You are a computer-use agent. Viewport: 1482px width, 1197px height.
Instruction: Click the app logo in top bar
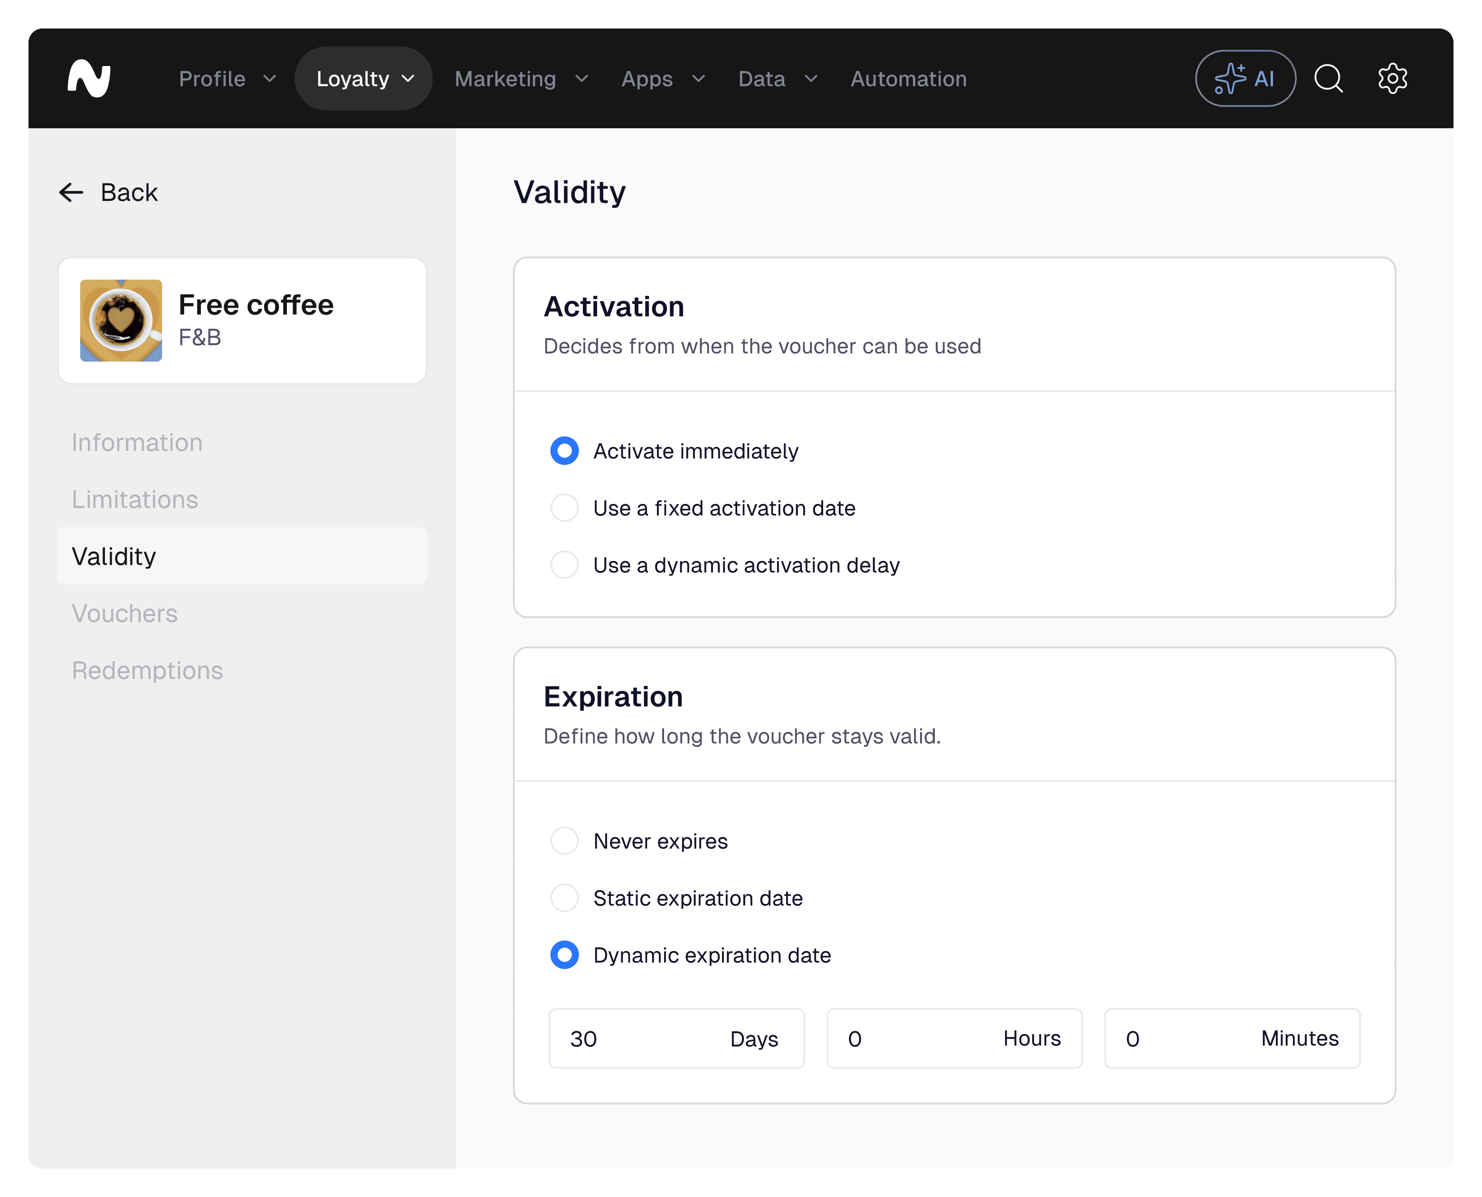click(x=89, y=78)
